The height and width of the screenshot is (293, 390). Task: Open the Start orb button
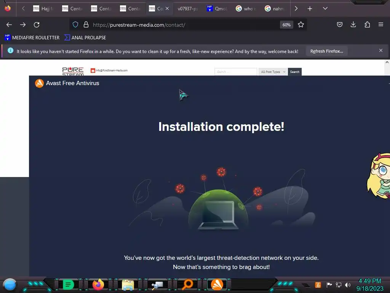pos(10,285)
